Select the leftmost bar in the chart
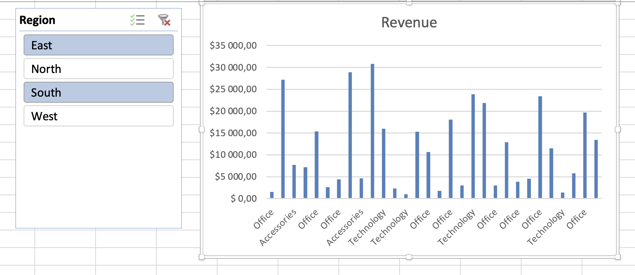The image size is (635, 275). 272,195
